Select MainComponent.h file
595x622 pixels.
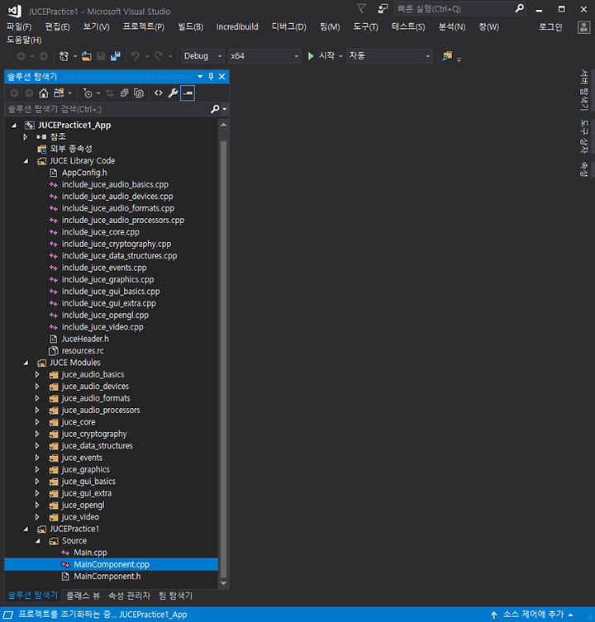(107, 577)
